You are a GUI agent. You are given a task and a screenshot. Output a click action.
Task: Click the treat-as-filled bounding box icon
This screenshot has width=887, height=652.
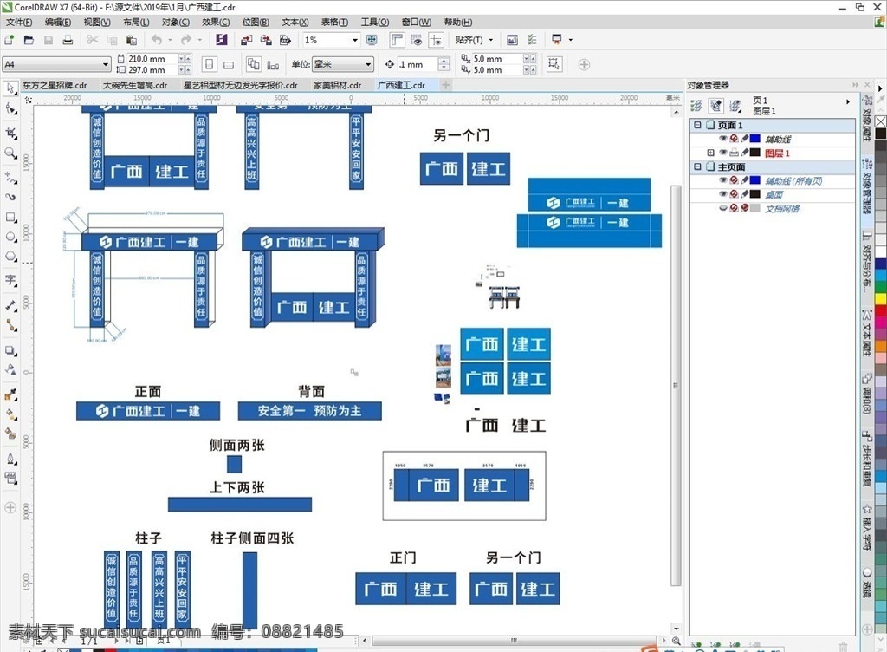[x=554, y=64]
